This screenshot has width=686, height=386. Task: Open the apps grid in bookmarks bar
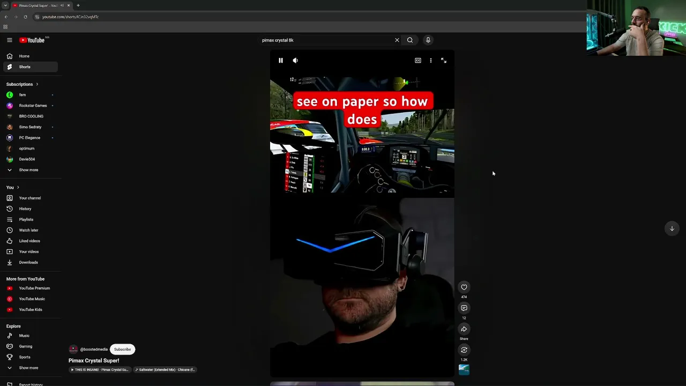[x=5, y=27]
